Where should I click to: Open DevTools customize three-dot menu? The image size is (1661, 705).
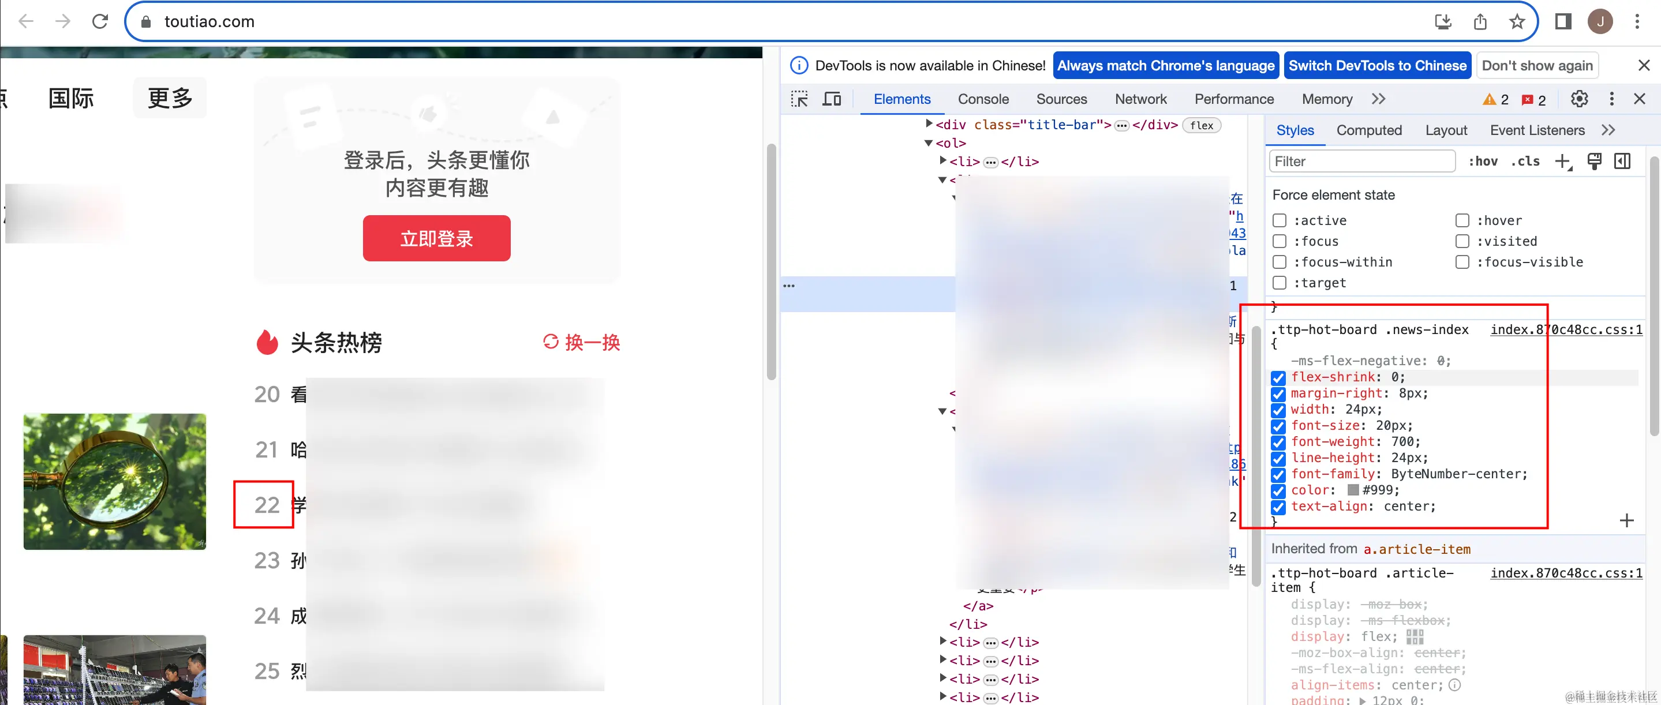coord(1612,99)
